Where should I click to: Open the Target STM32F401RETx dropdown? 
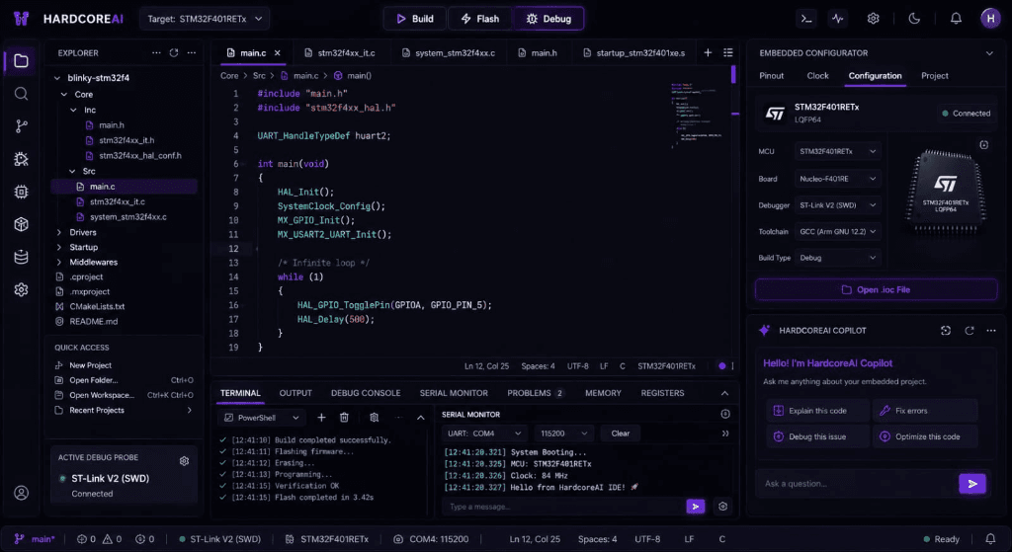(205, 19)
